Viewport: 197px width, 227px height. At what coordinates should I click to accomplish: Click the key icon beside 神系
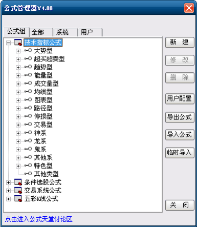pos(28,133)
